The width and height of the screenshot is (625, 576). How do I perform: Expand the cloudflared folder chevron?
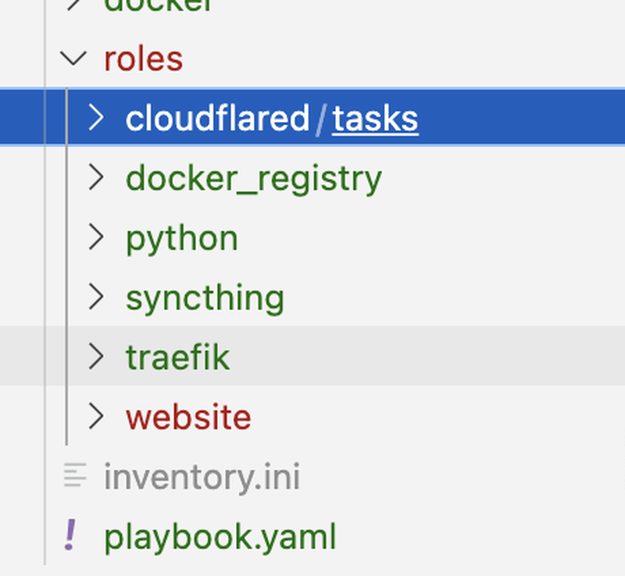click(96, 117)
